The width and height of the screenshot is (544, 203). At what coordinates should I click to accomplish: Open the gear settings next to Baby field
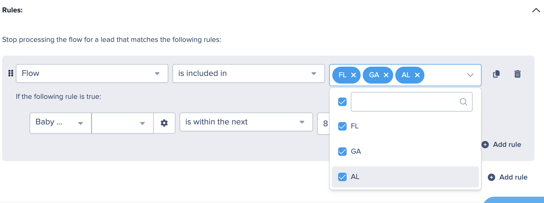[x=164, y=123]
